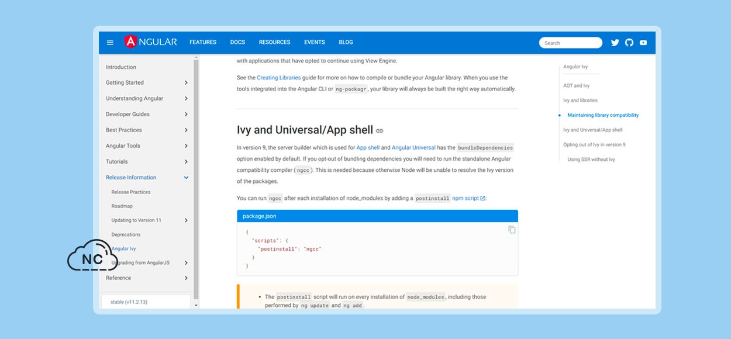Image resolution: width=731 pixels, height=339 pixels.
Task: Open the Deprecations page
Action: pyautogui.click(x=126, y=235)
